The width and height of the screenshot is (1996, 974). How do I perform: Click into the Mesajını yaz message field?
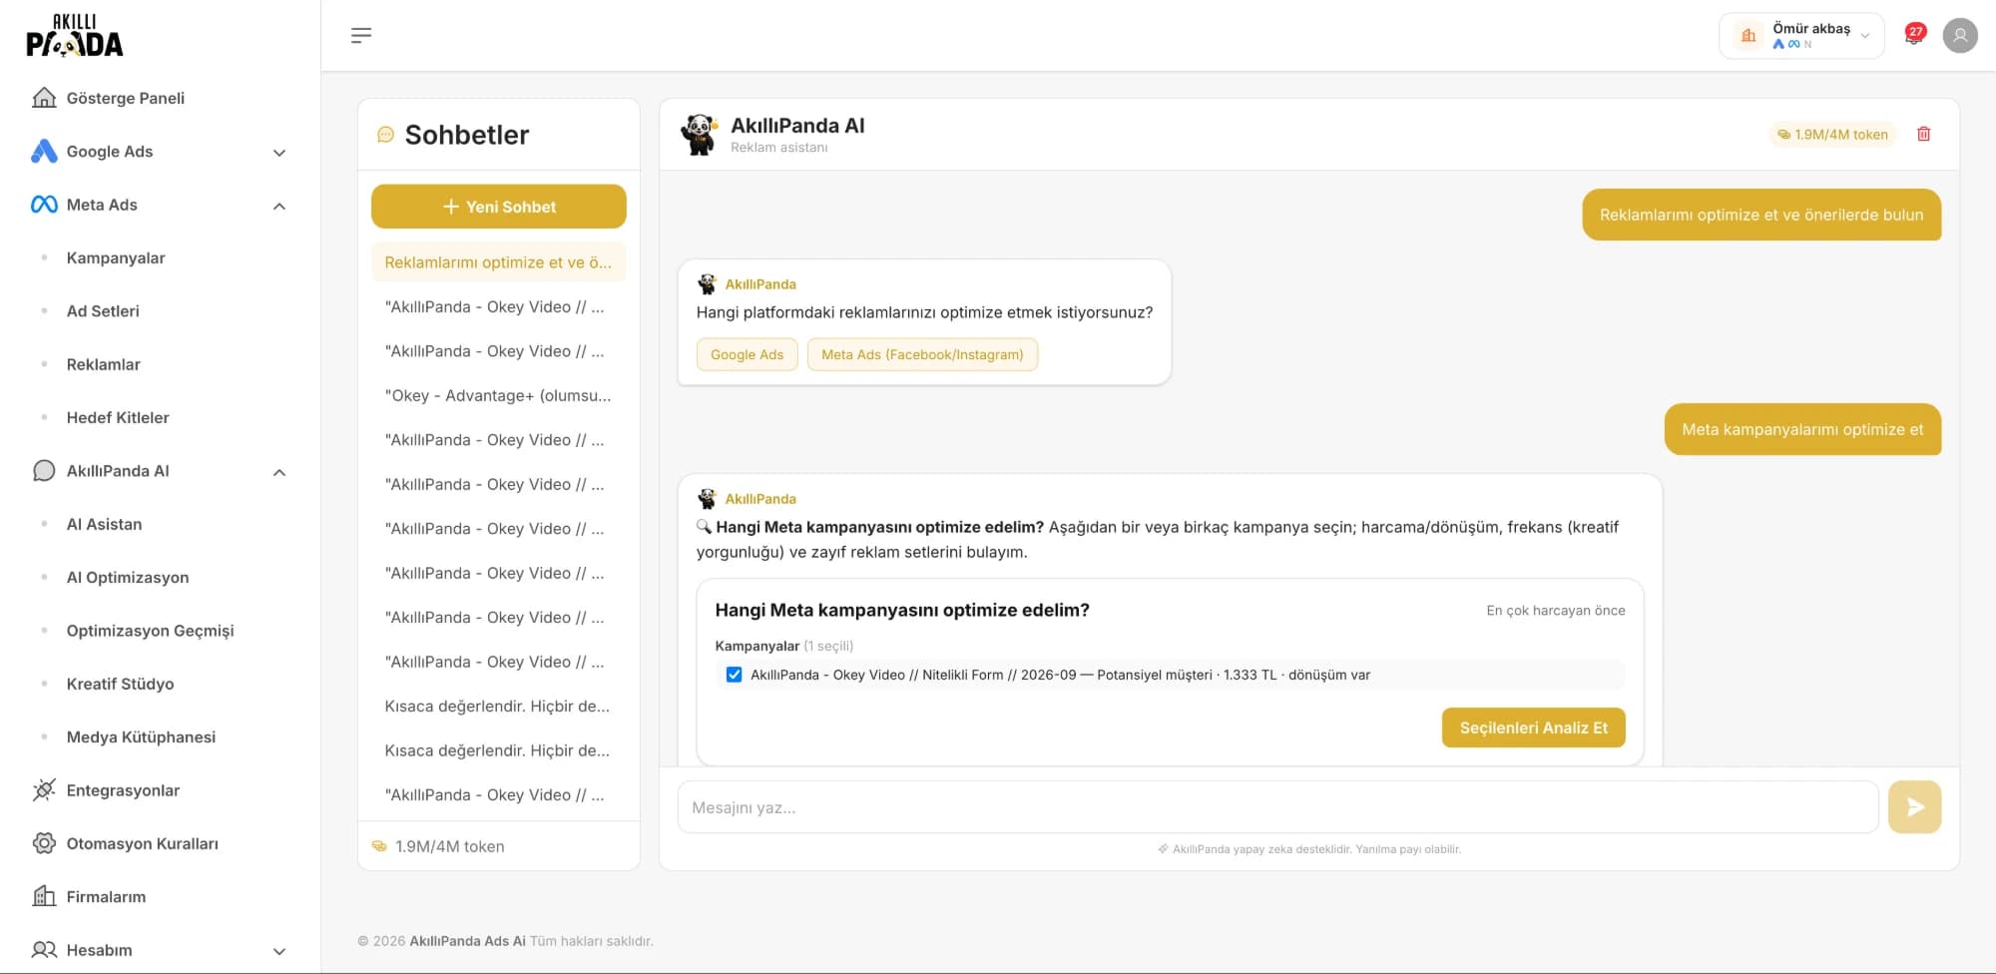pos(1277,807)
